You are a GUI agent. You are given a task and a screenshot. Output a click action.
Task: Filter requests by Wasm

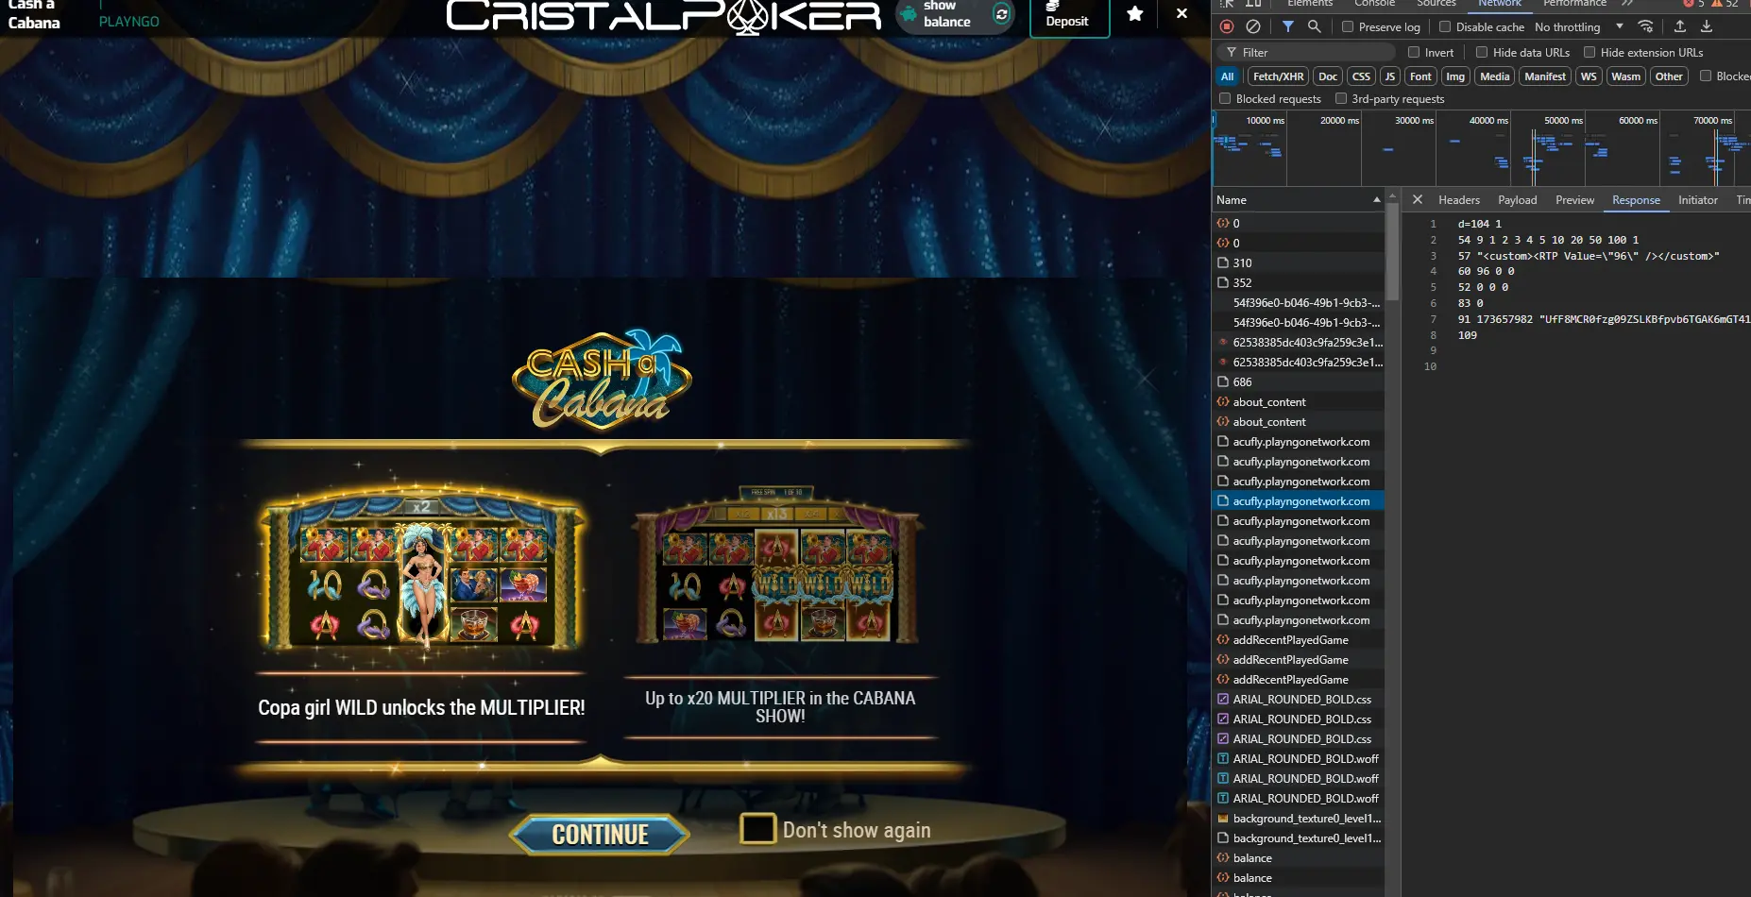[1625, 76]
